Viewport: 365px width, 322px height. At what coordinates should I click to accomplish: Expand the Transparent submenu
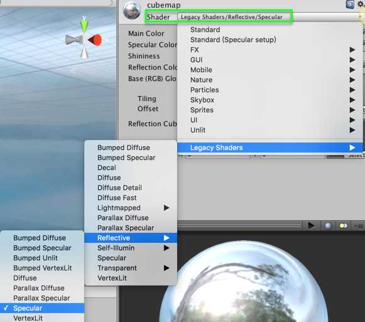(x=131, y=268)
